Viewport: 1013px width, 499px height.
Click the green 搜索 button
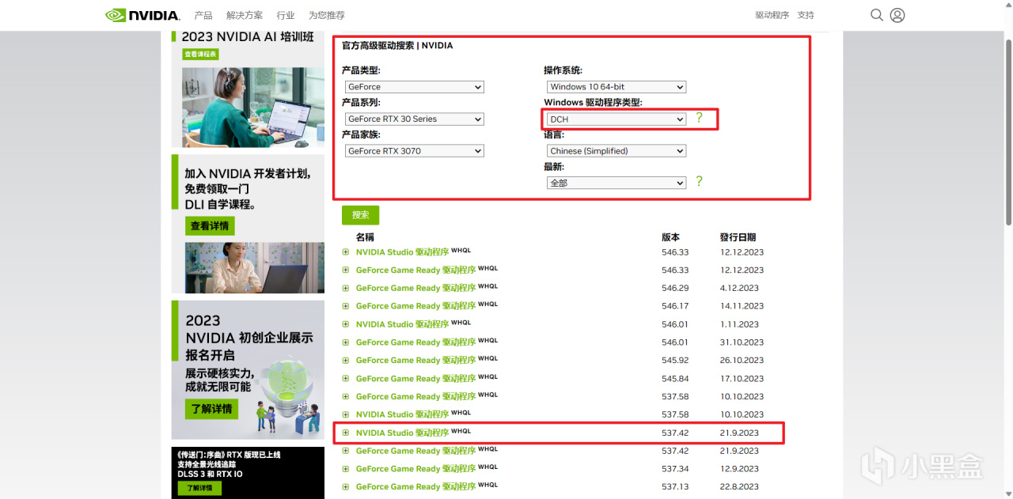(360, 215)
